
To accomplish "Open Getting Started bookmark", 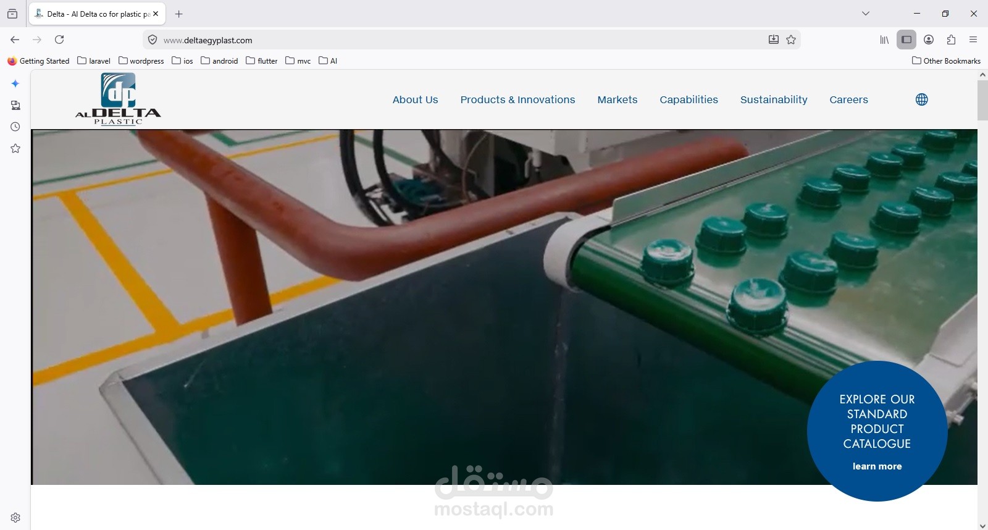I will (x=38, y=61).
